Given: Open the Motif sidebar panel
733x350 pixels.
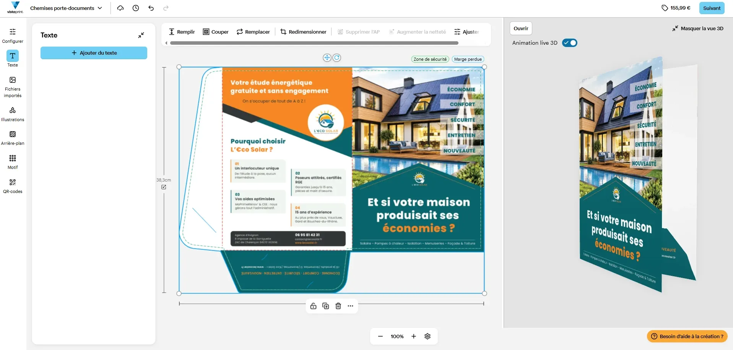Looking at the screenshot, I should point(13,162).
